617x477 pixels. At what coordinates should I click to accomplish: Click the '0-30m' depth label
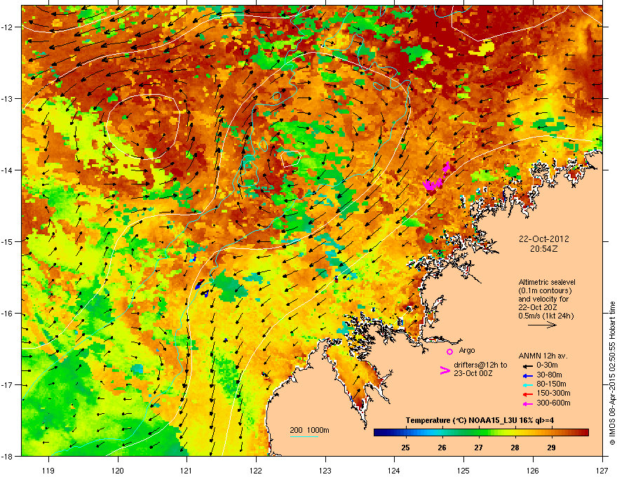click(x=547, y=365)
